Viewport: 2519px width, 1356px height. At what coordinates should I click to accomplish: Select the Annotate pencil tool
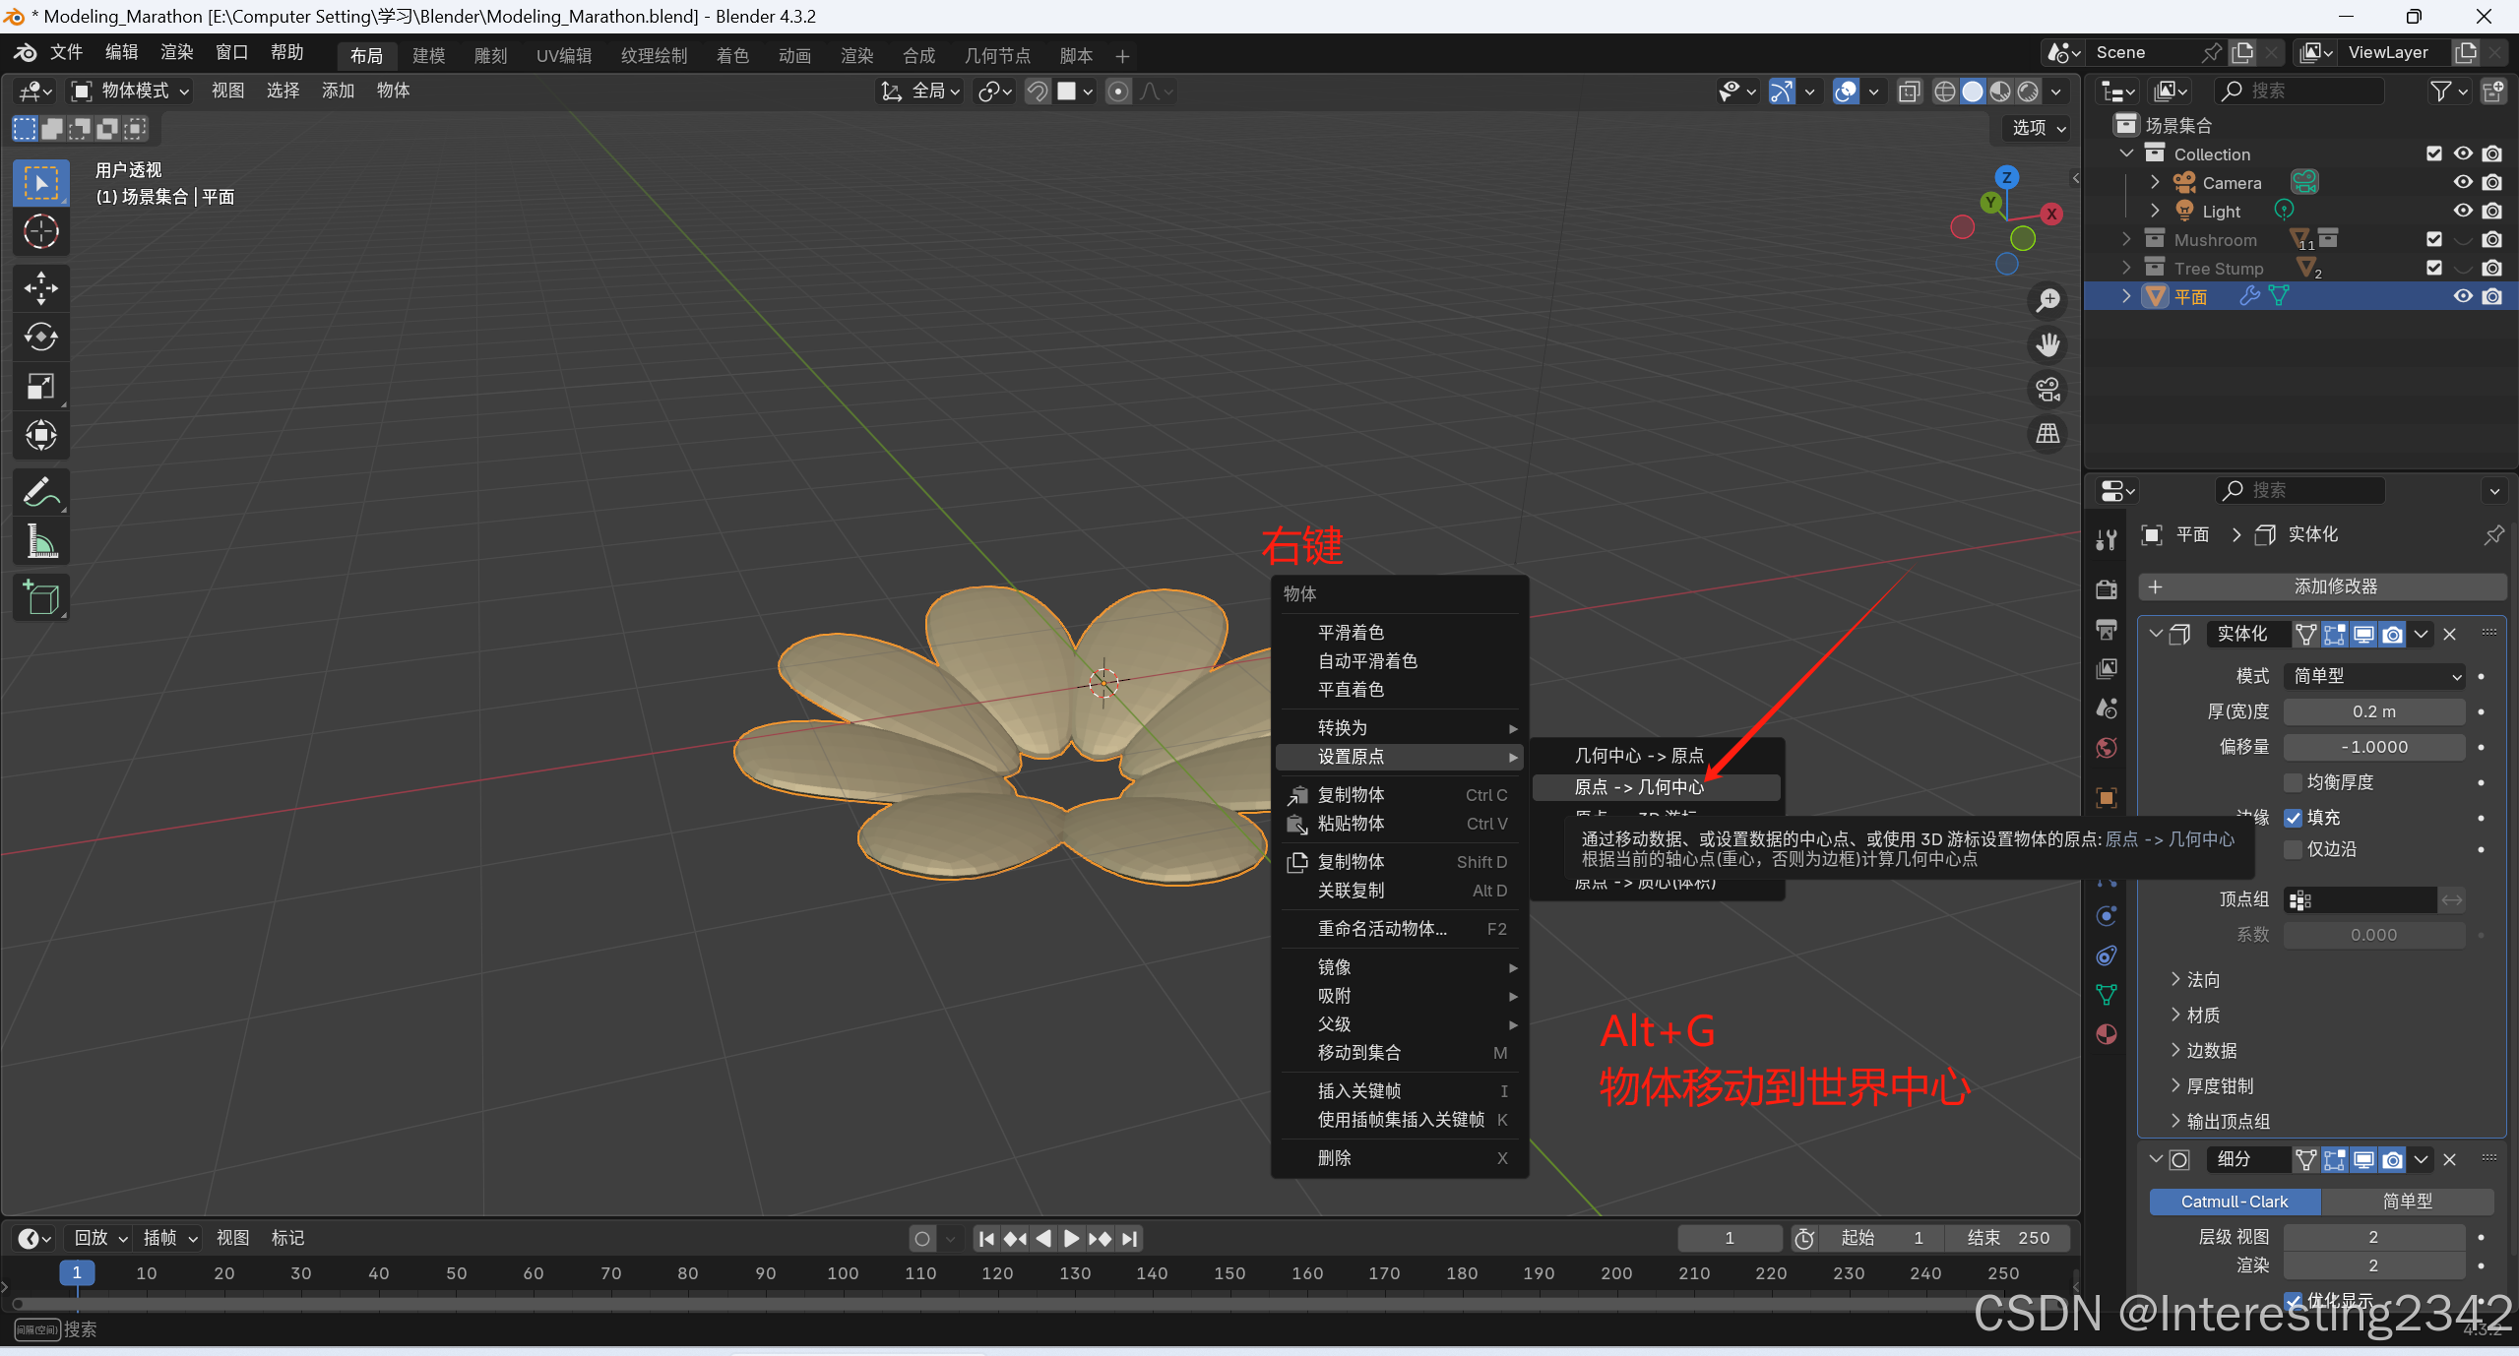pos(40,491)
